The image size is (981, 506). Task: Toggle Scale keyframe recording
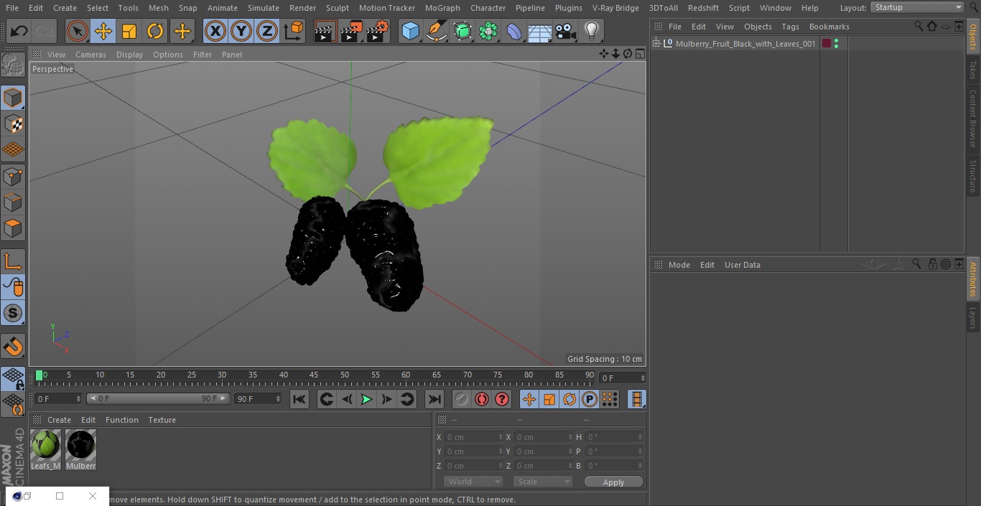click(x=549, y=399)
